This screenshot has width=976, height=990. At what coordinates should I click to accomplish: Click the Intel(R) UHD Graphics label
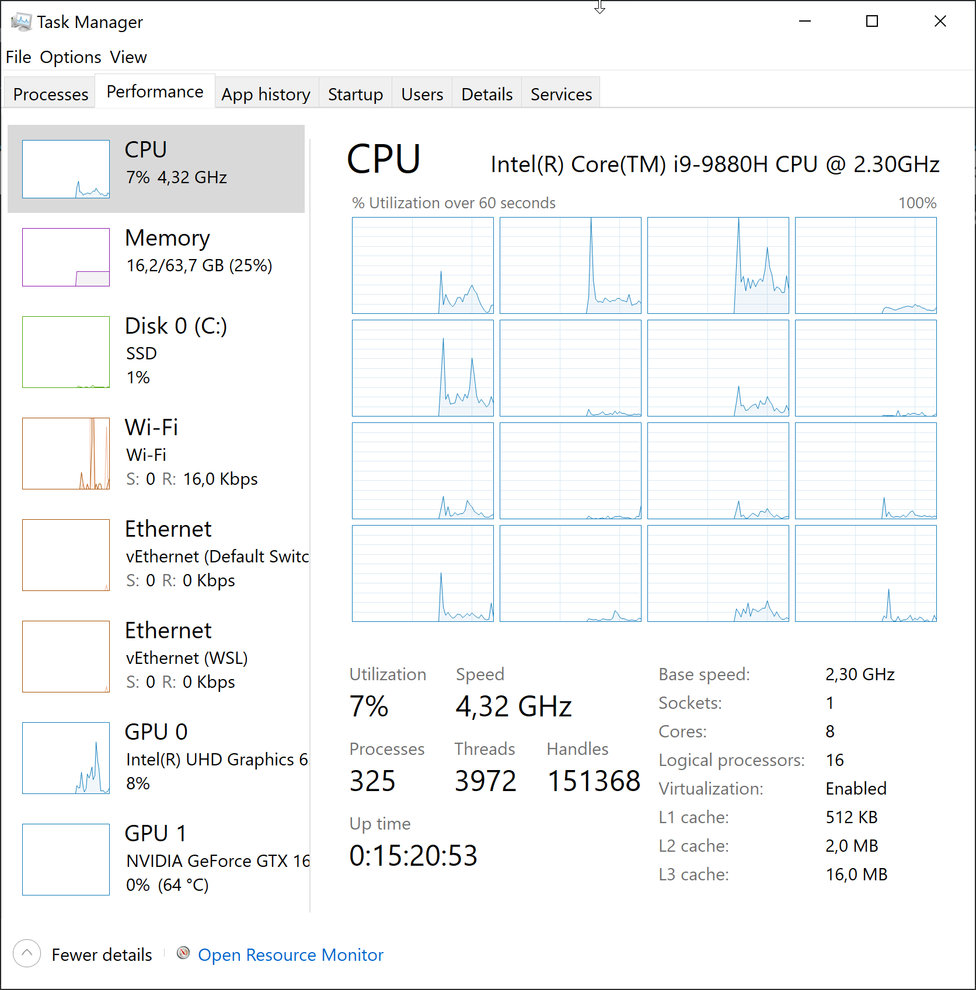coord(217,760)
